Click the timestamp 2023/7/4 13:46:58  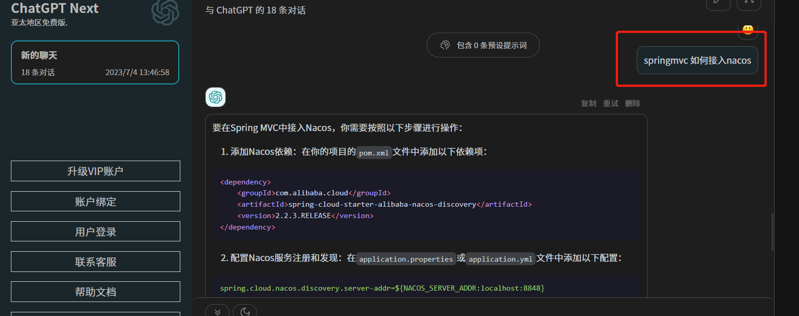137,73
